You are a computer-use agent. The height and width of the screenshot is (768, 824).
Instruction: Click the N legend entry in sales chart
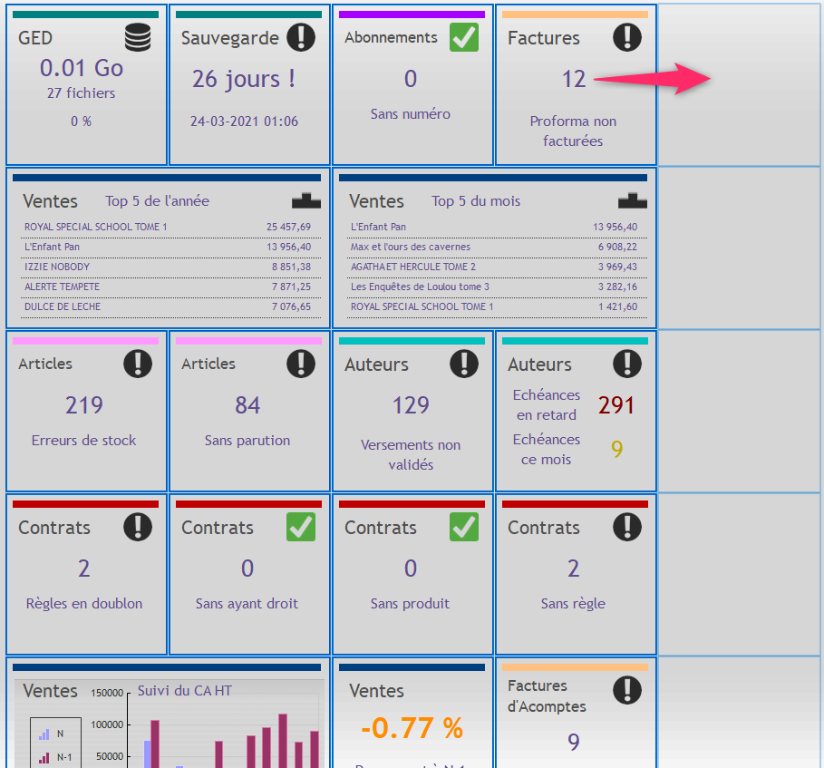(x=52, y=734)
